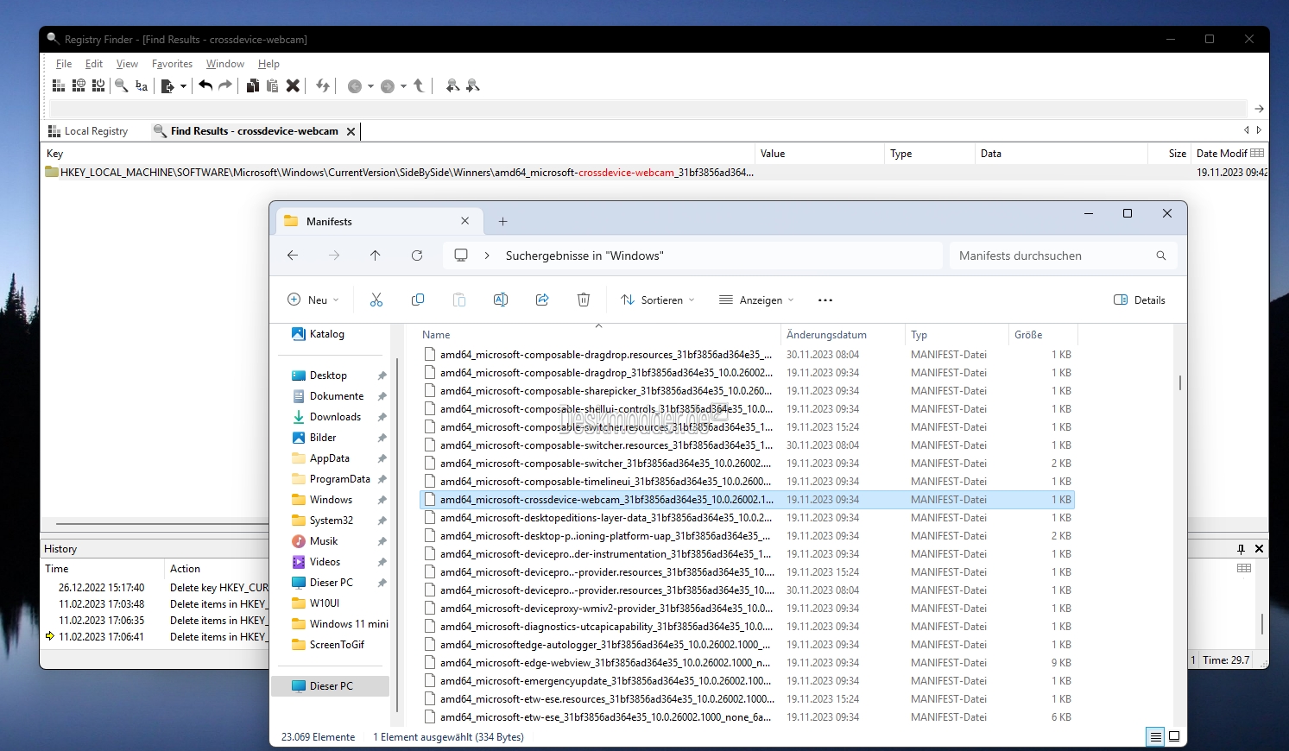Click the Copy icon in Explorer toolbar
This screenshot has height=751, width=1289.
[418, 300]
